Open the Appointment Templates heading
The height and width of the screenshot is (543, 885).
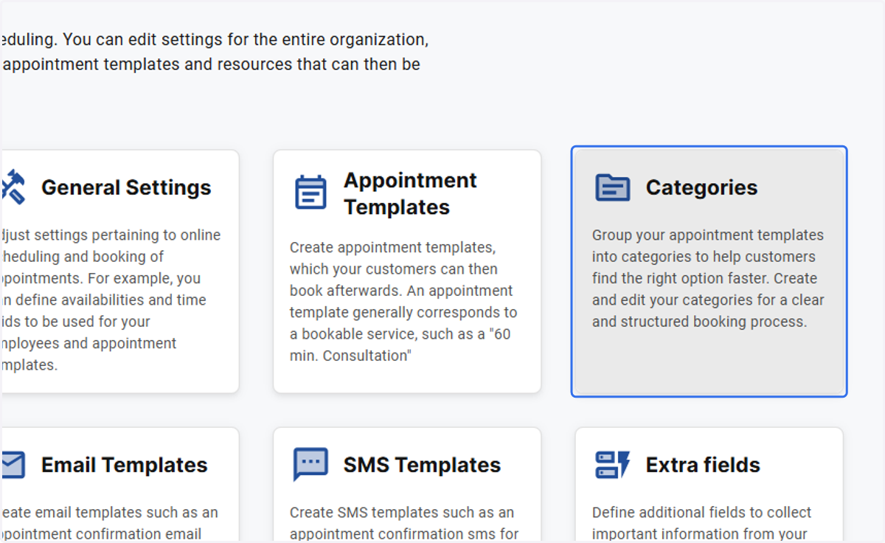(x=411, y=193)
